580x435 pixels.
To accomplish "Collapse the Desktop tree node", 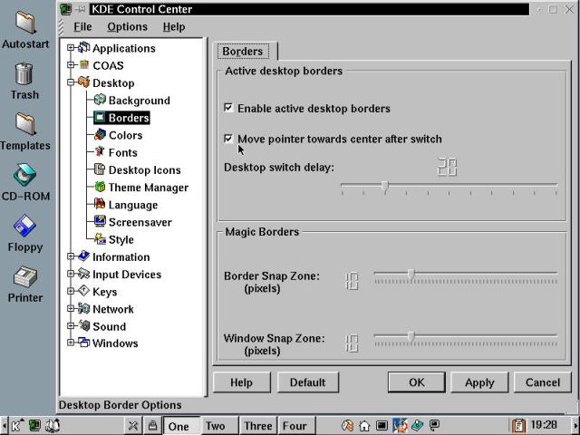I will (71, 82).
